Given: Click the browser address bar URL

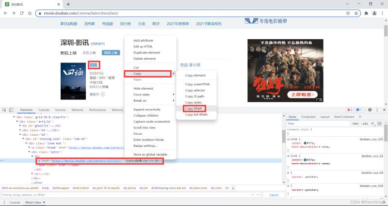Looking at the screenshot, I should (x=81, y=13).
